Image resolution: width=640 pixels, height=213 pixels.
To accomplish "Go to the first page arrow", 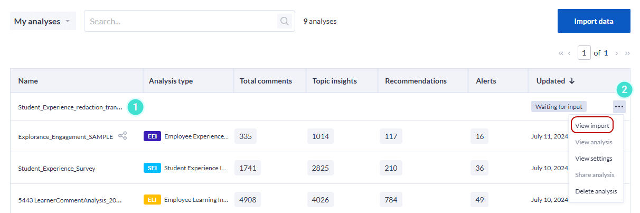I will 561,53.
